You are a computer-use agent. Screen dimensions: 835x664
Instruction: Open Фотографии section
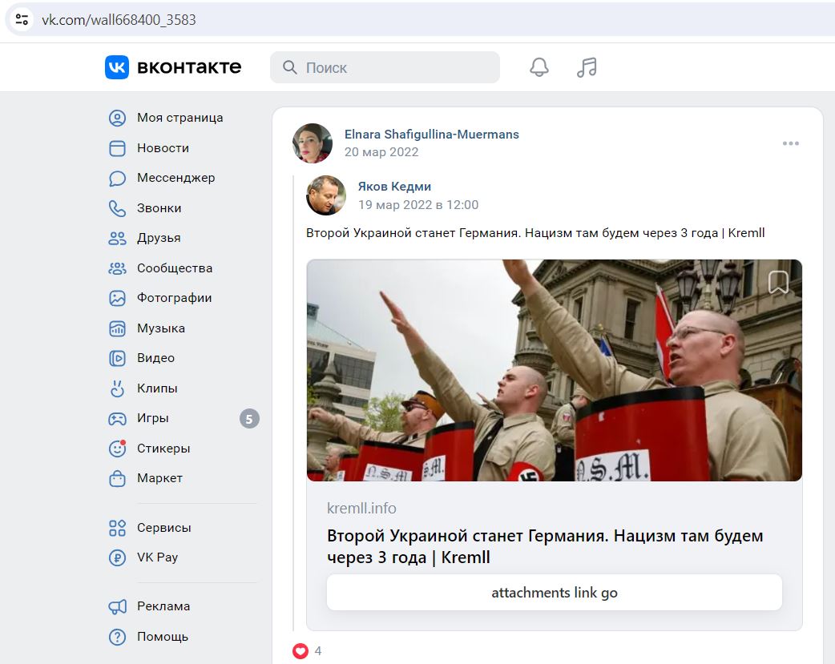point(174,298)
